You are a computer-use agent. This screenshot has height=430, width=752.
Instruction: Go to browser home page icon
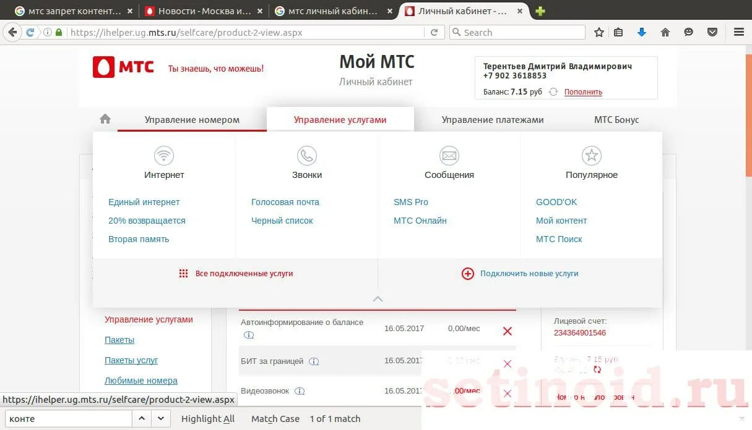tap(665, 33)
